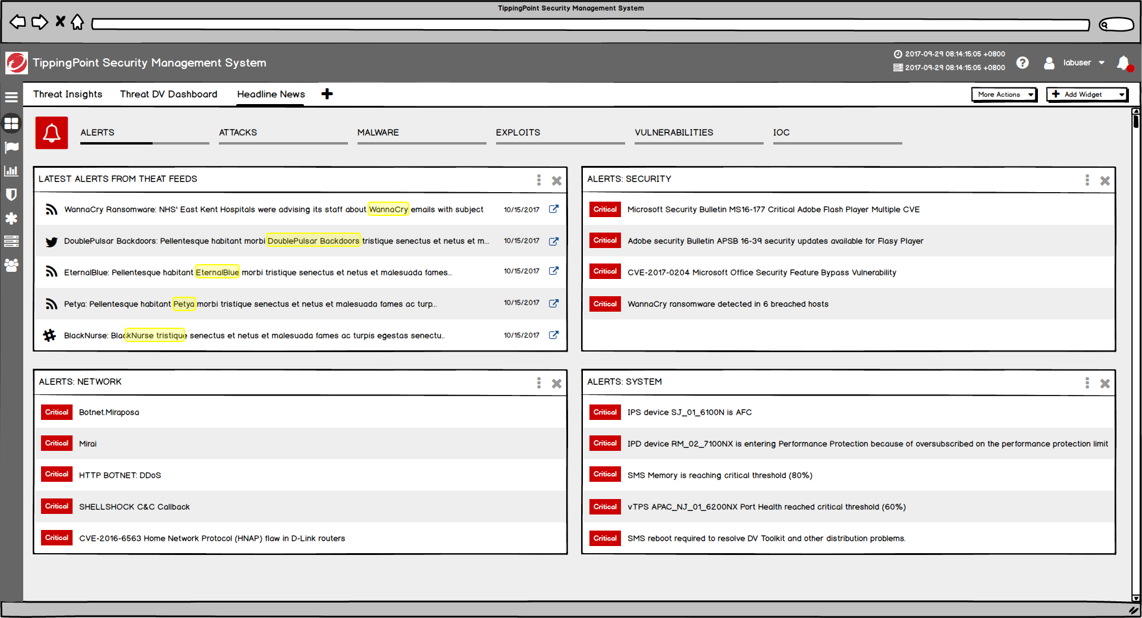This screenshot has width=1142, height=618.
Task: Open the help question mark icon
Action: pyautogui.click(x=1022, y=62)
